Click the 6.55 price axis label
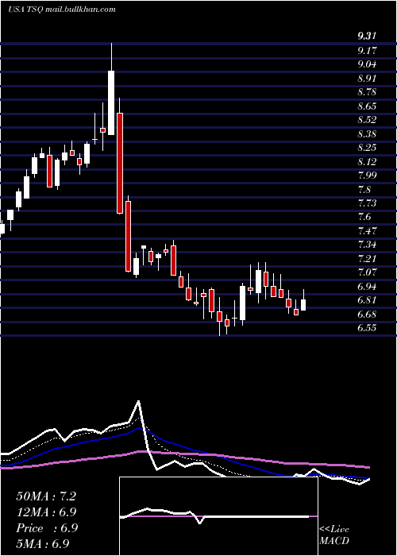Screen dimensions: 397x556 [x=367, y=327]
